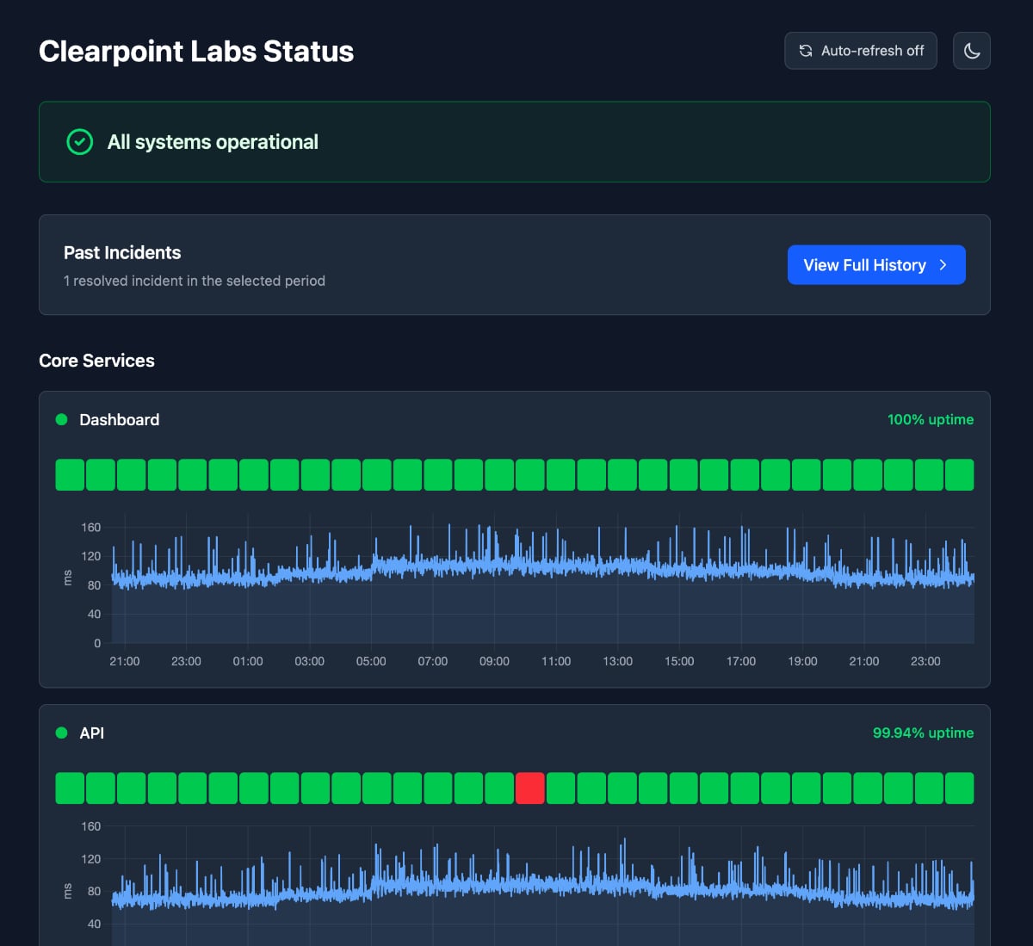Click the Dashboard service status dot

(61, 419)
